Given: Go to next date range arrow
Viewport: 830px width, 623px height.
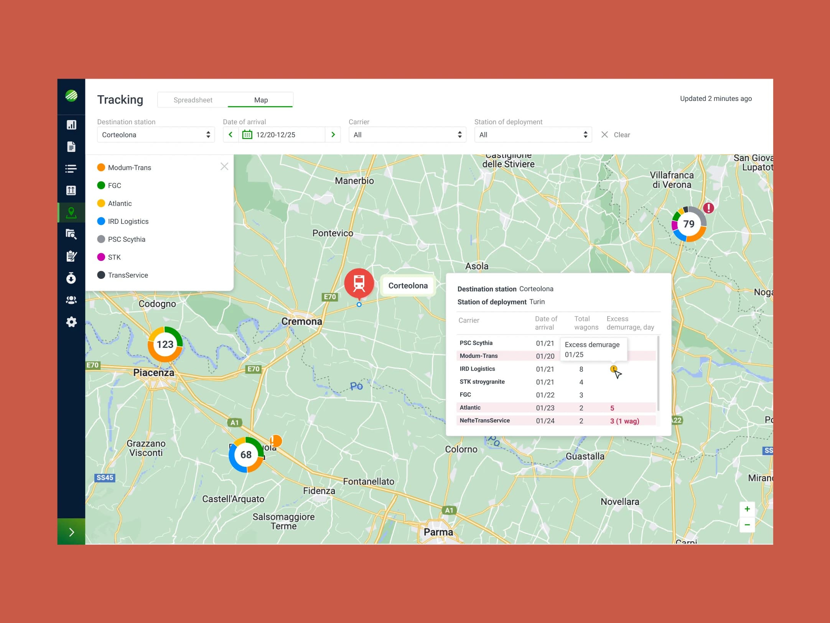Looking at the screenshot, I should tap(333, 135).
